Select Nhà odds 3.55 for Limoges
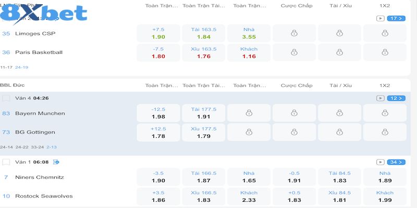 point(249,33)
